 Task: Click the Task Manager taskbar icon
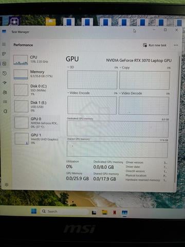(x=124, y=213)
